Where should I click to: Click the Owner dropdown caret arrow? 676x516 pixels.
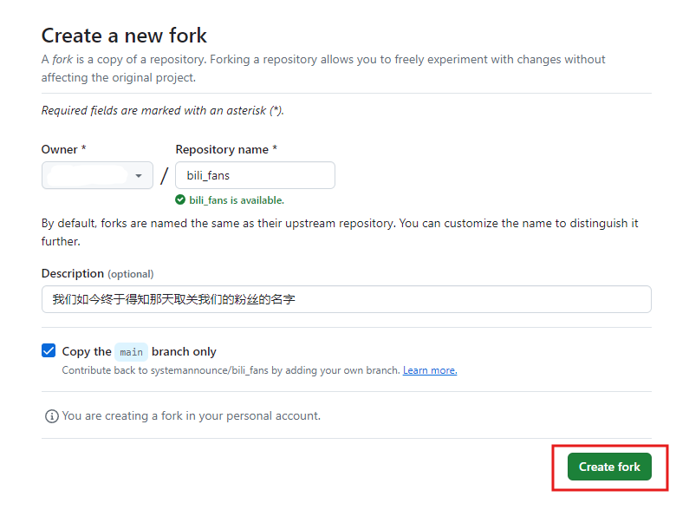click(139, 175)
